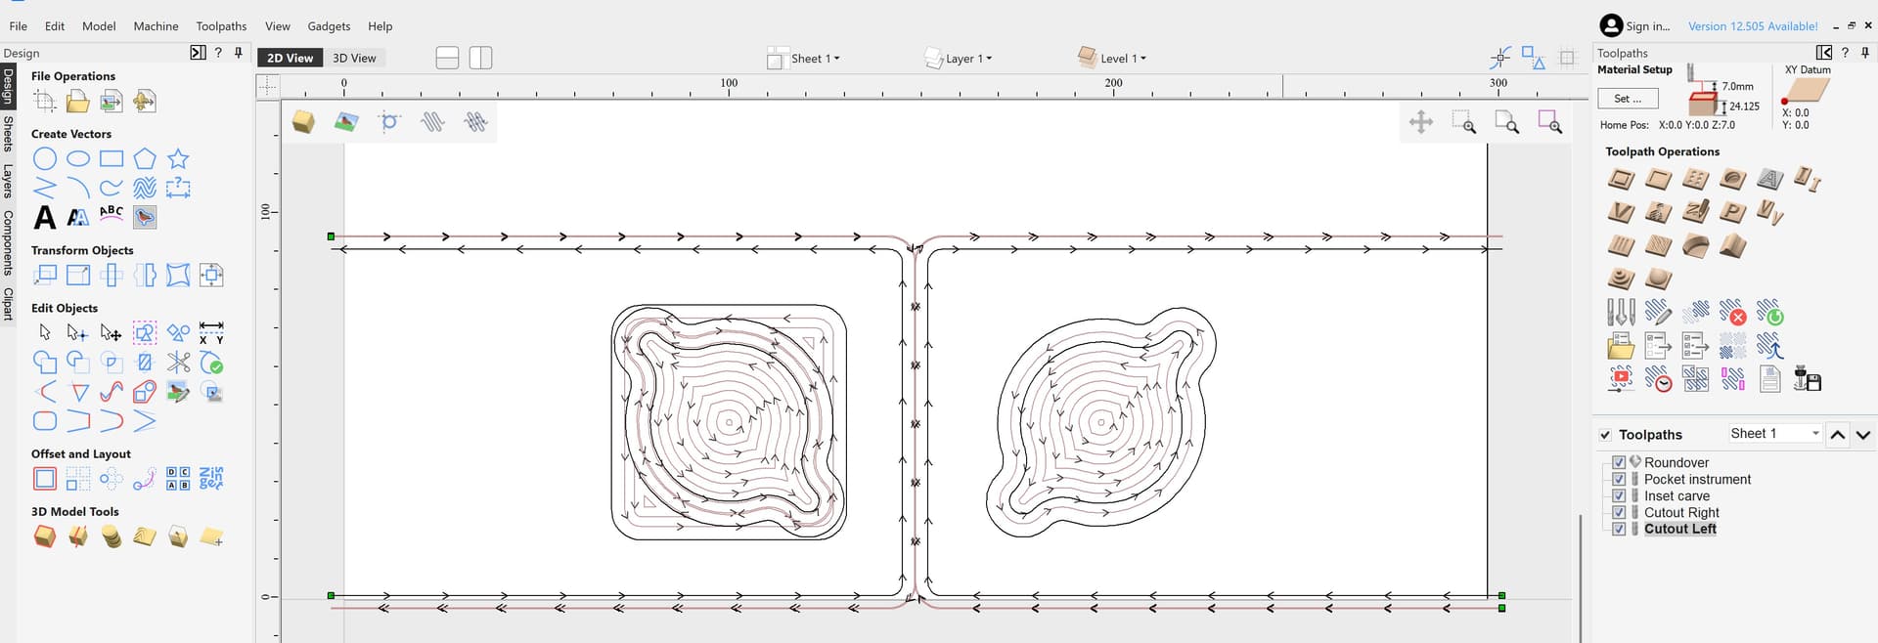Select the Pocket instrument toolpath
The height and width of the screenshot is (643, 1878).
1697,479
